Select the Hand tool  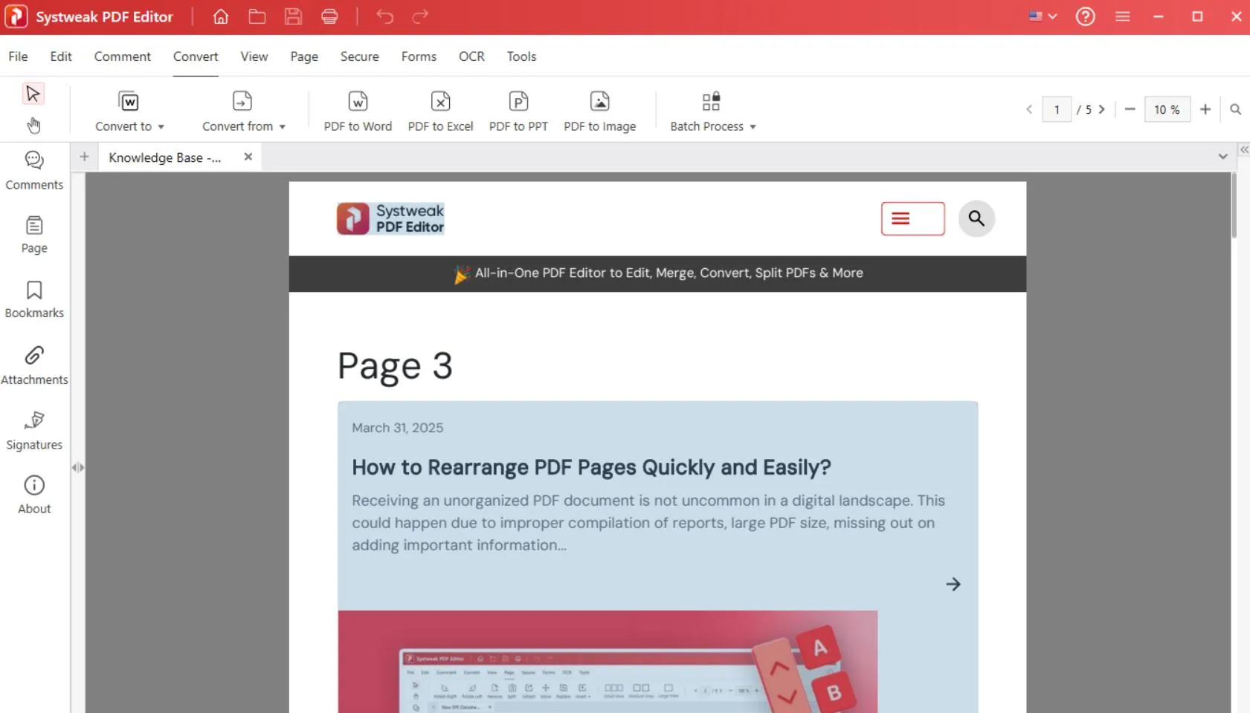33,125
